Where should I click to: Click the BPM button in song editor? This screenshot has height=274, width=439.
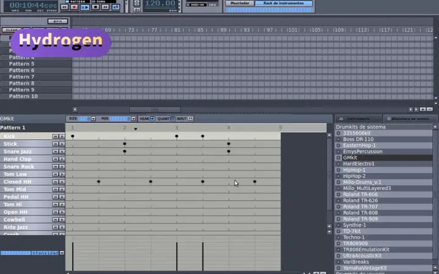coord(58,21)
